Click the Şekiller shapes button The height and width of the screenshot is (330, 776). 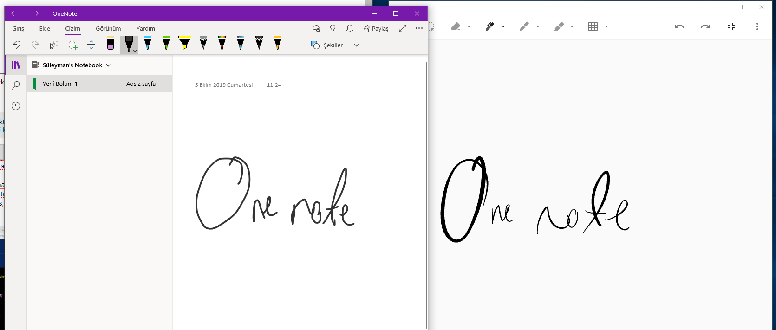(327, 45)
